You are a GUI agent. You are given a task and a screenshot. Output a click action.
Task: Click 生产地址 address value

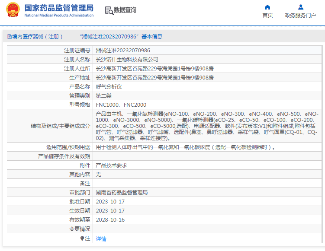(x=154, y=78)
